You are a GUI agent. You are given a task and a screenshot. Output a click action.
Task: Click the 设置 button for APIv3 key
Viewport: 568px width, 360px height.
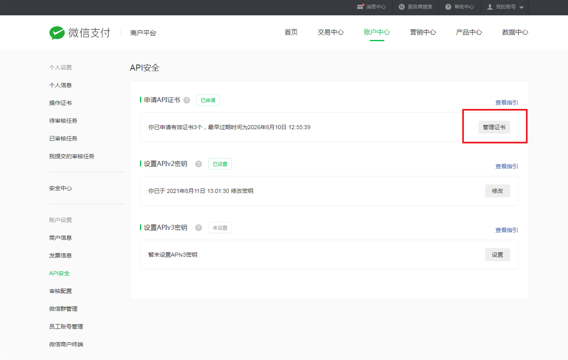(498, 254)
